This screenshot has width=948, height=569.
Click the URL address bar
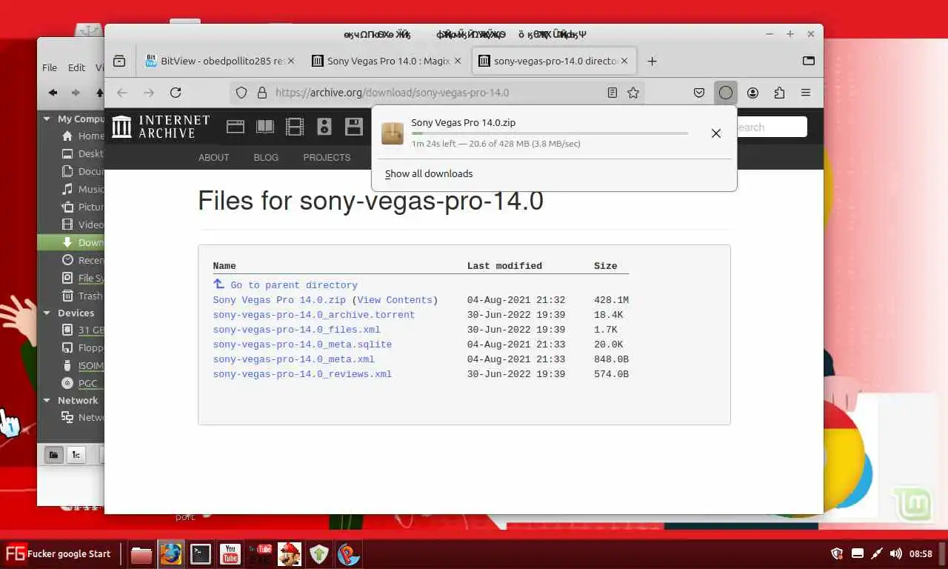(437, 93)
